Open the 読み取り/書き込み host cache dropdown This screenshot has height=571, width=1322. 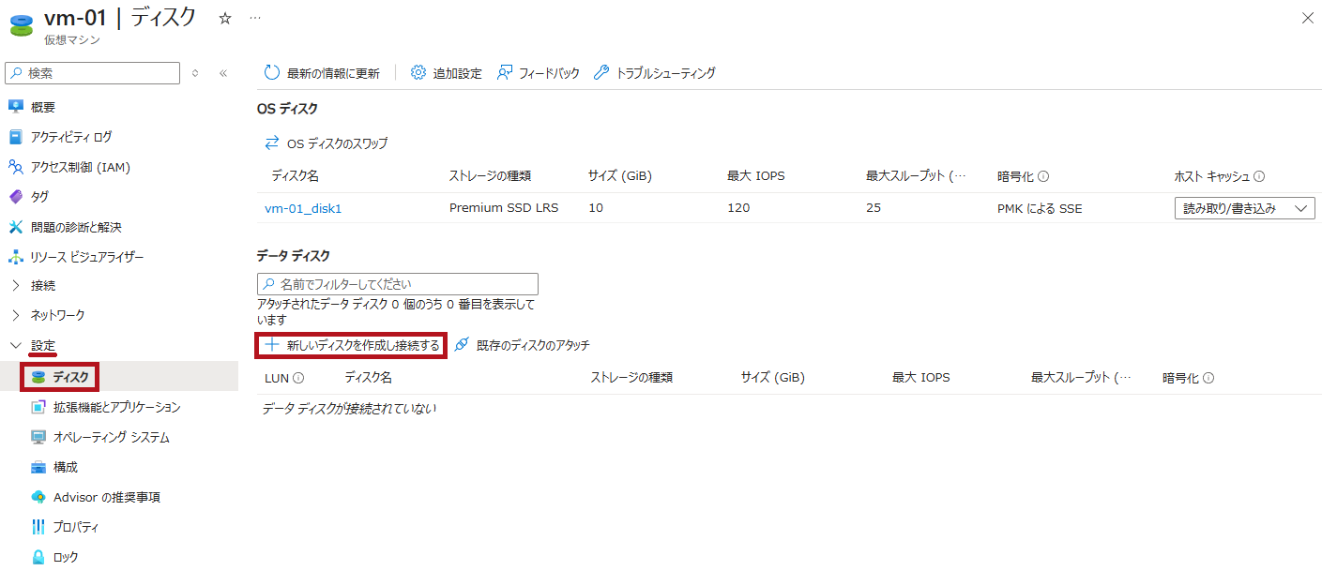(1244, 209)
